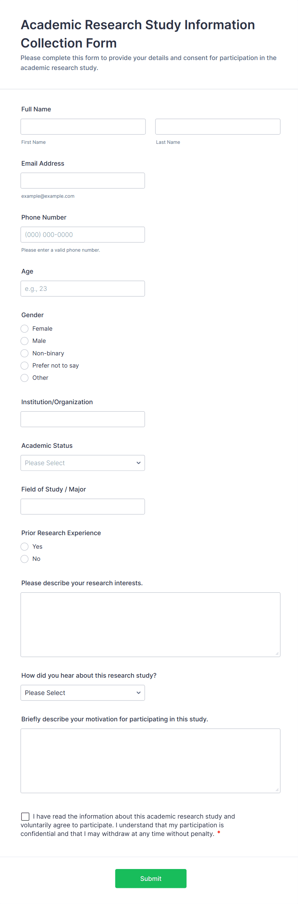The width and height of the screenshot is (298, 904).
Task: Select the Female gender option
Action: [x=24, y=329]
